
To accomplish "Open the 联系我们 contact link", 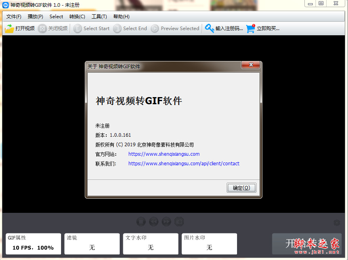I will tap(184, 163).
